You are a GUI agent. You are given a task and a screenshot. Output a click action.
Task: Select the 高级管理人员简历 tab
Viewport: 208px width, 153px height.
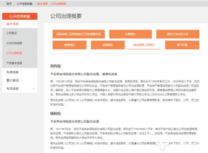(x=144, y=45)
